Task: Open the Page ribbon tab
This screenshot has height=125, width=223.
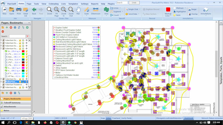Action: point(29,4)
